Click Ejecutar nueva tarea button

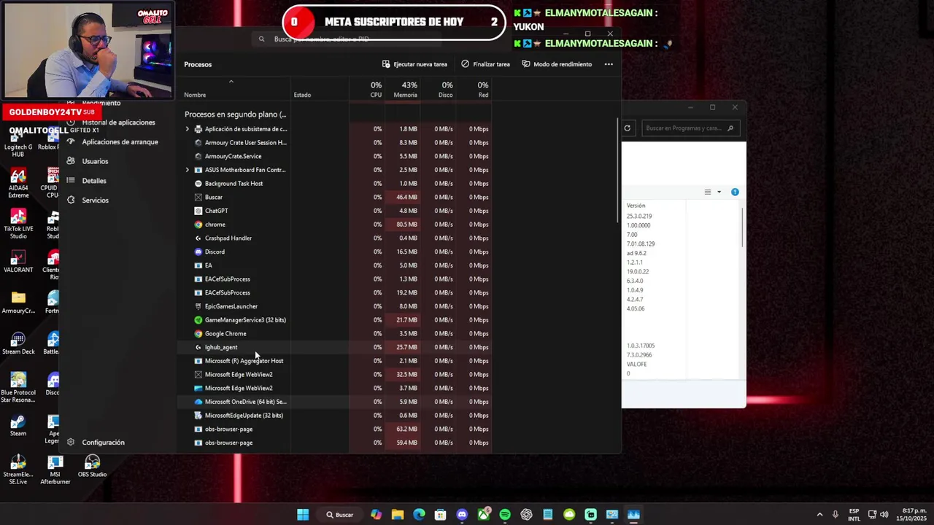click(414, 64)
